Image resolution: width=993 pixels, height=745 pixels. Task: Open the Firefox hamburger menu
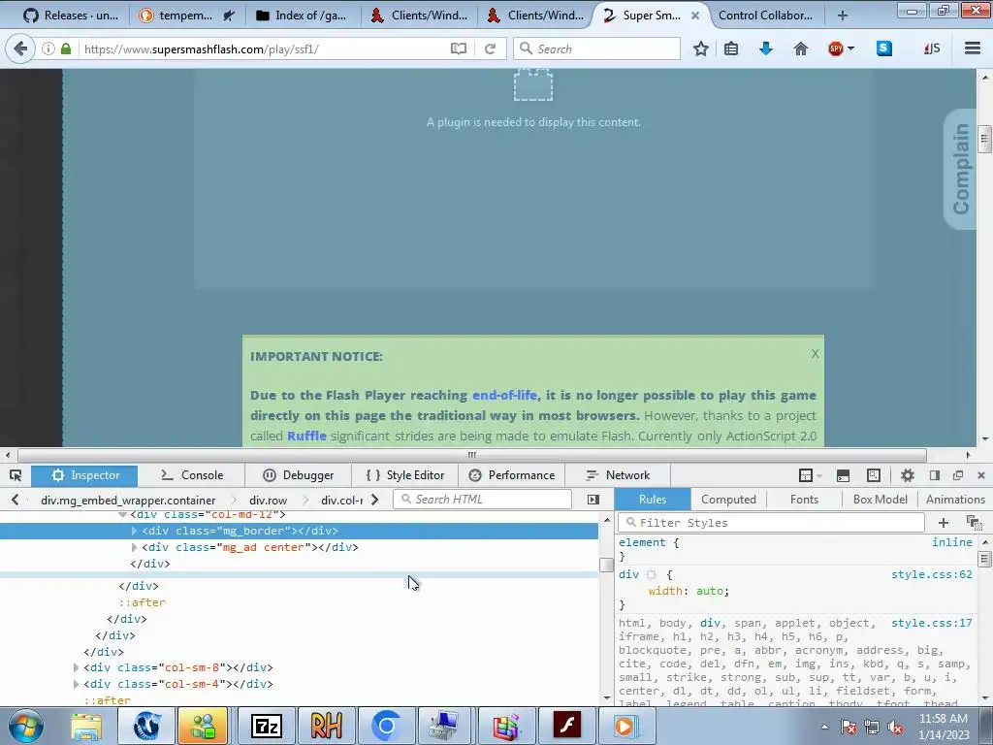coord(973,49)
